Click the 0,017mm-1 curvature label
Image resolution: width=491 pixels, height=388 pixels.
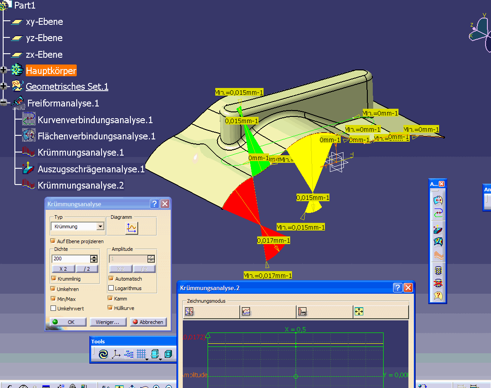click(x=273, y=240)
